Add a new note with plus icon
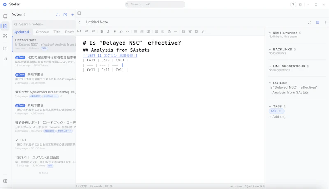Viewport: 329px width, 189px height. [x=72, y=14]
